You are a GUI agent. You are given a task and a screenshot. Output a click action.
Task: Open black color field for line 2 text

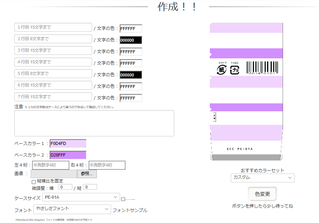(x=131, y=40)
